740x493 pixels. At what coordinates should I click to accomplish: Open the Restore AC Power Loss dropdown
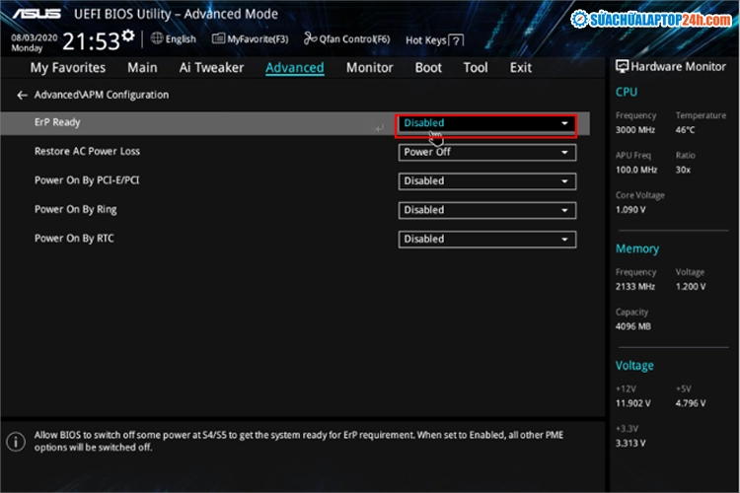[x=486, y=153]
